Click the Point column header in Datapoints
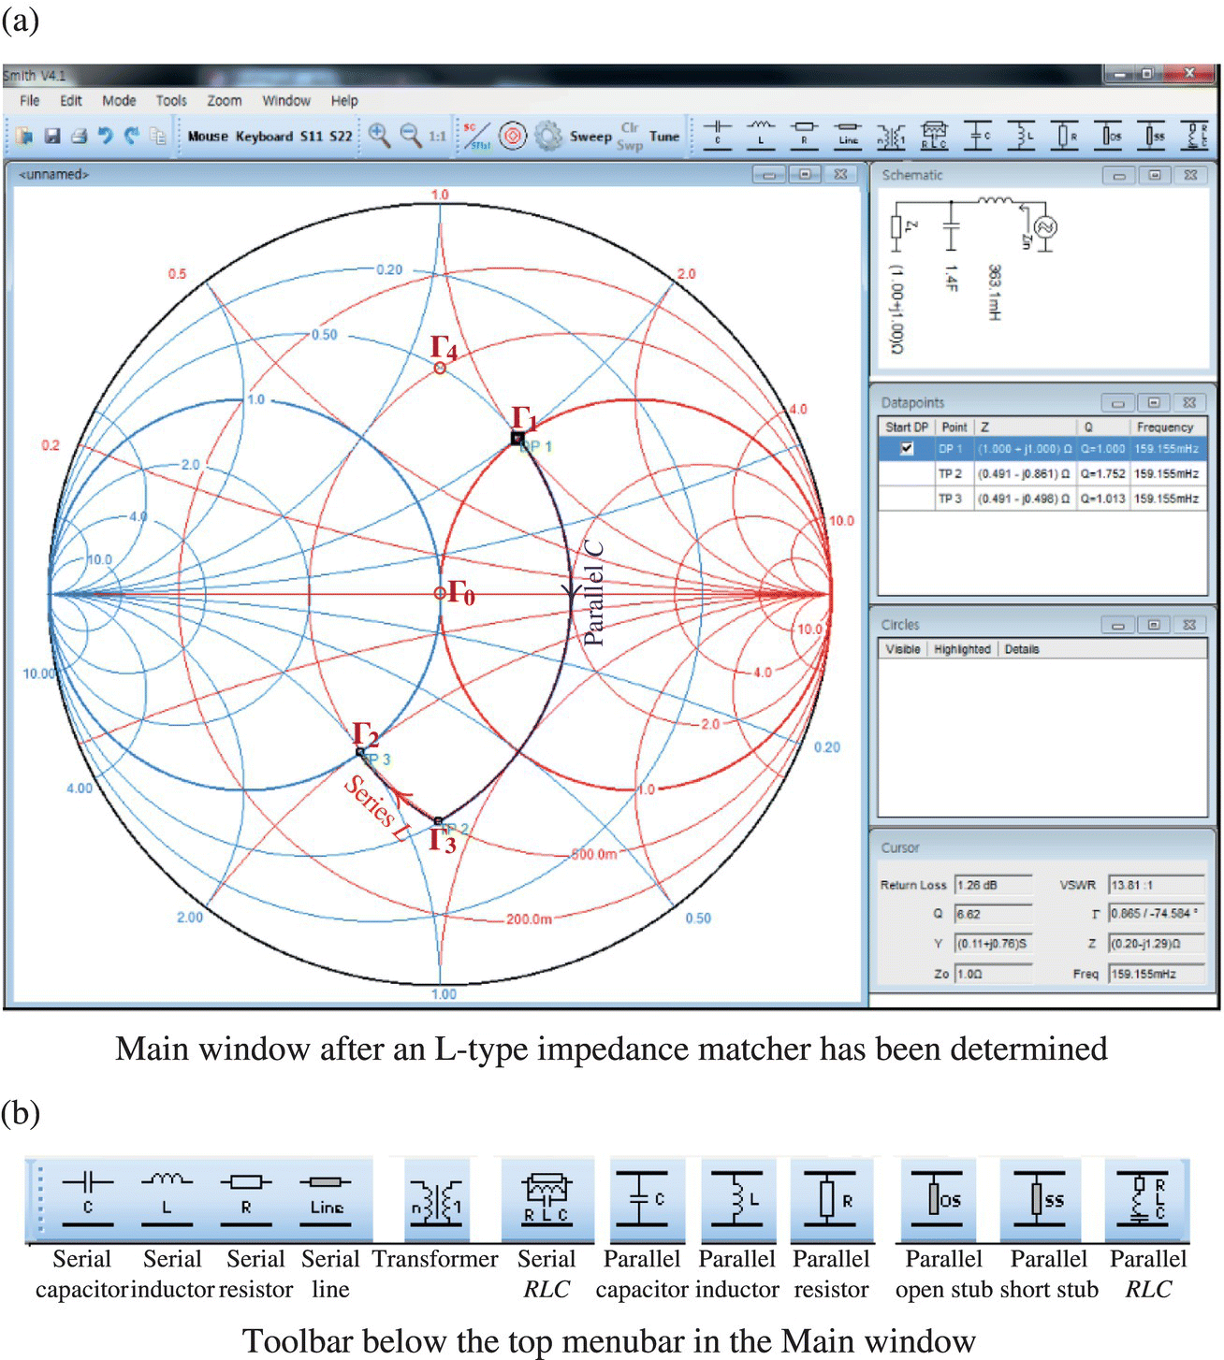 (954, 427)
